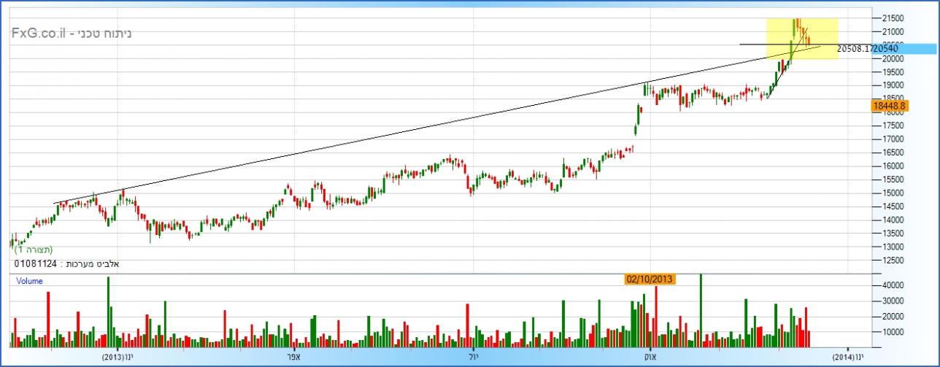940x367 pixels.
Task: Click the orange 02/10/2013 date label
Action: click(650, 279)
